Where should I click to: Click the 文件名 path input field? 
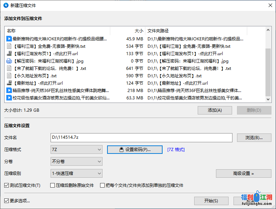[141, 137]
